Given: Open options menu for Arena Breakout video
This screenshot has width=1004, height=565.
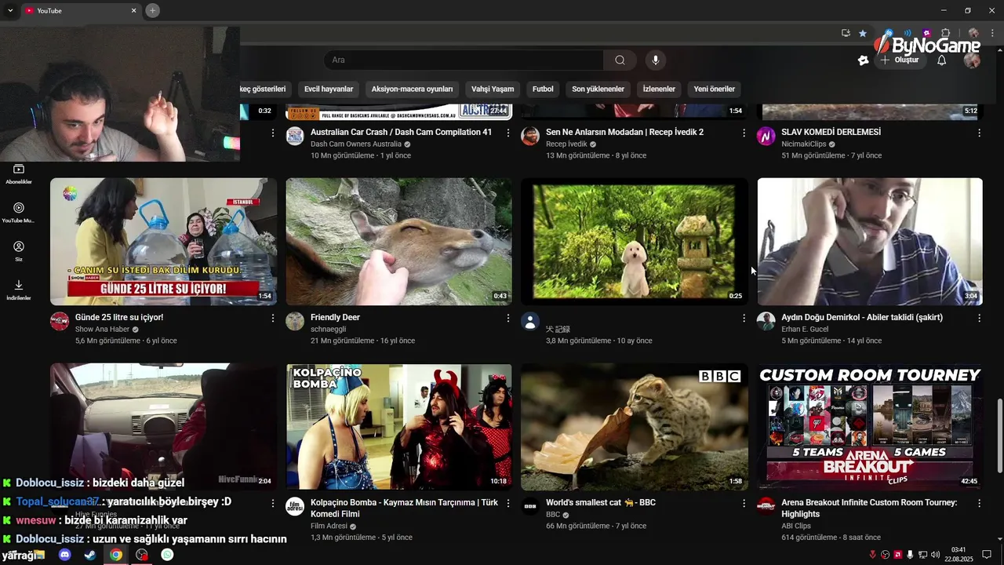Looking at the screenshot, I should (979, 503).
